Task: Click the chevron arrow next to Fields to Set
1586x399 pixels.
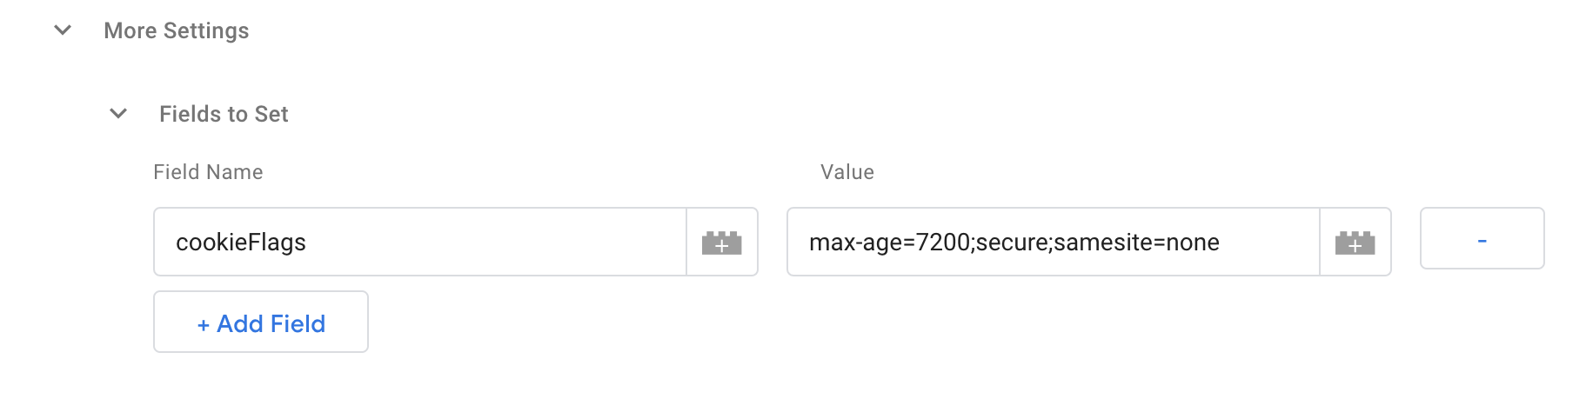Action: 118,114
